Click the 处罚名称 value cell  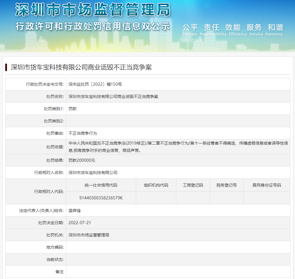click(x=113, y=96)
